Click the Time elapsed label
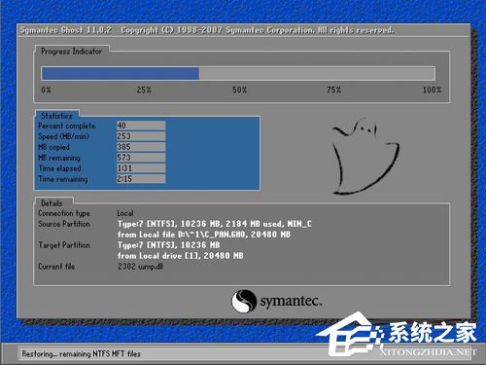This screenshot has width=486, height=365. (x=59, y=168)
